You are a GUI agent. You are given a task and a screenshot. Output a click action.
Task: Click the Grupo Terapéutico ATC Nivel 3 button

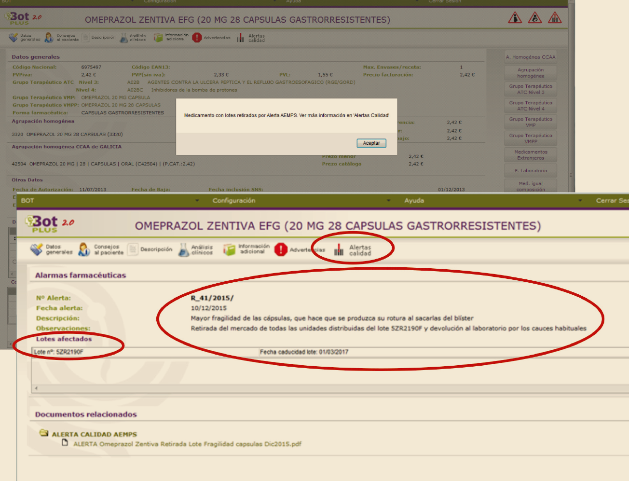tap(531, 89)
